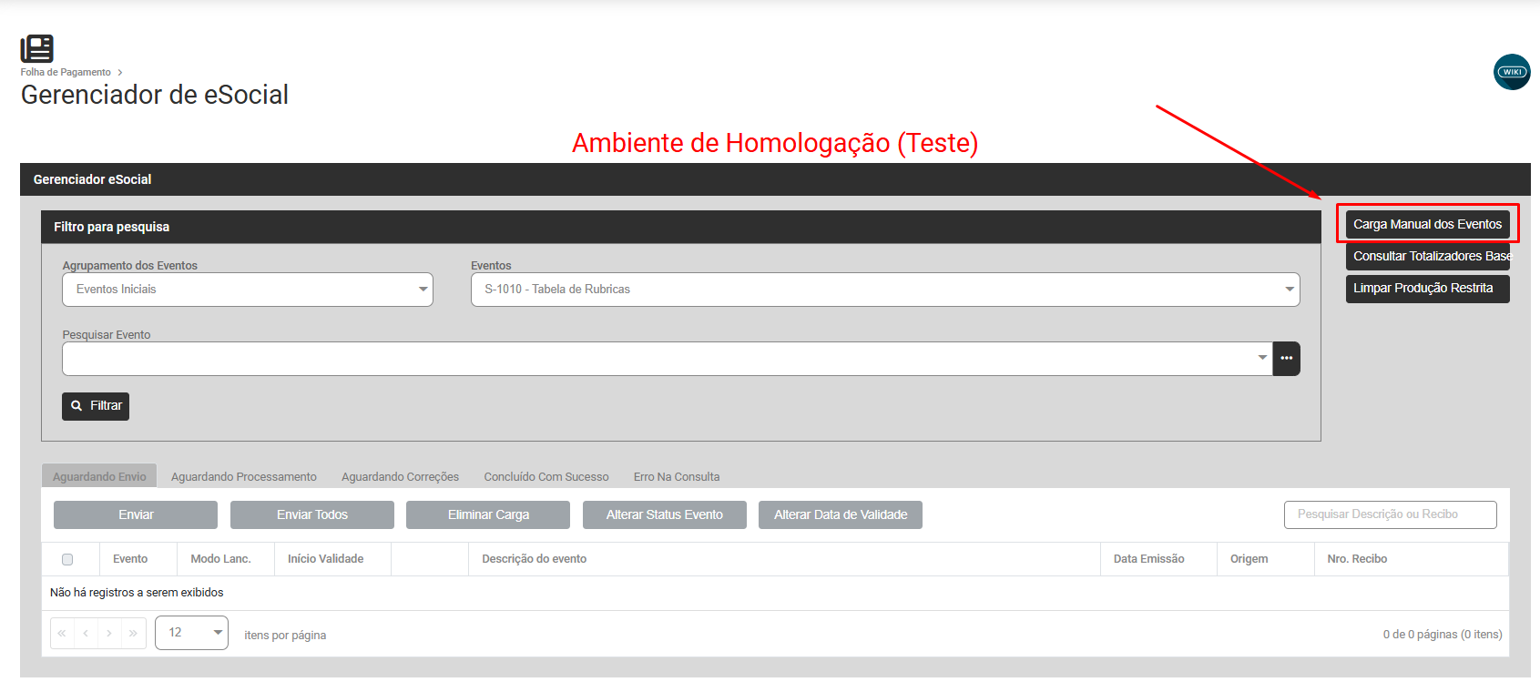The height and width of the screenshot is (682, 1540).
Task: Sort by Início Validade column header
Action: tap(325, 559)
